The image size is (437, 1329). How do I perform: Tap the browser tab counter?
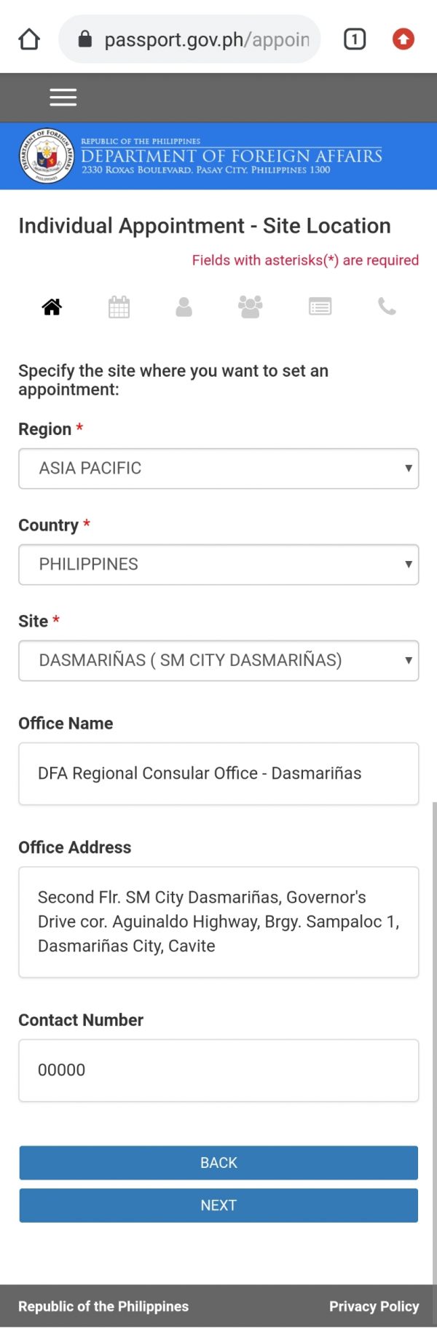355,39
